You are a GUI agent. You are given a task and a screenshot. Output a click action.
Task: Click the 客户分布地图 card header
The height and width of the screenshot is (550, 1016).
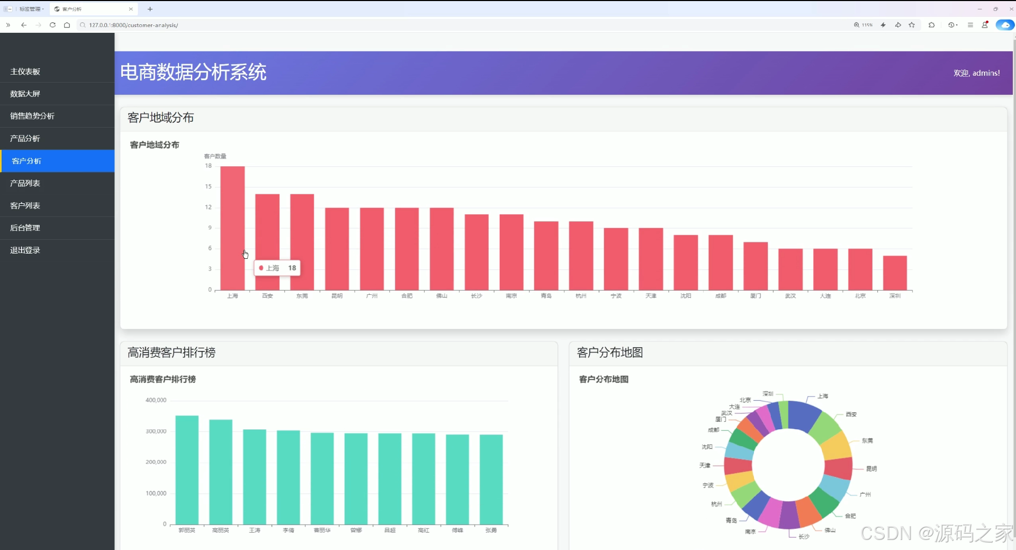click(788, 353)
